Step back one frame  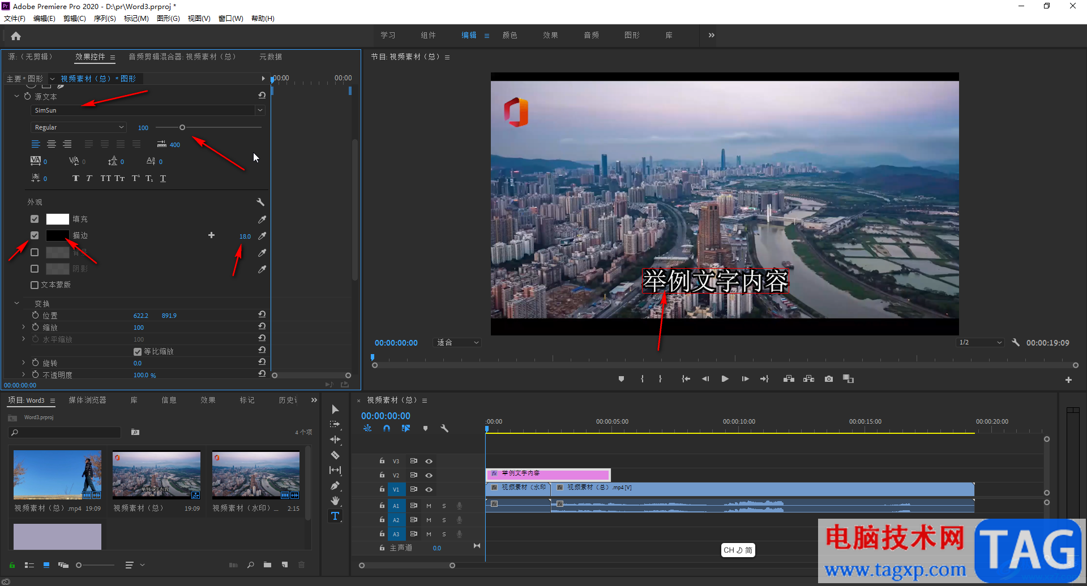[705, 379]
